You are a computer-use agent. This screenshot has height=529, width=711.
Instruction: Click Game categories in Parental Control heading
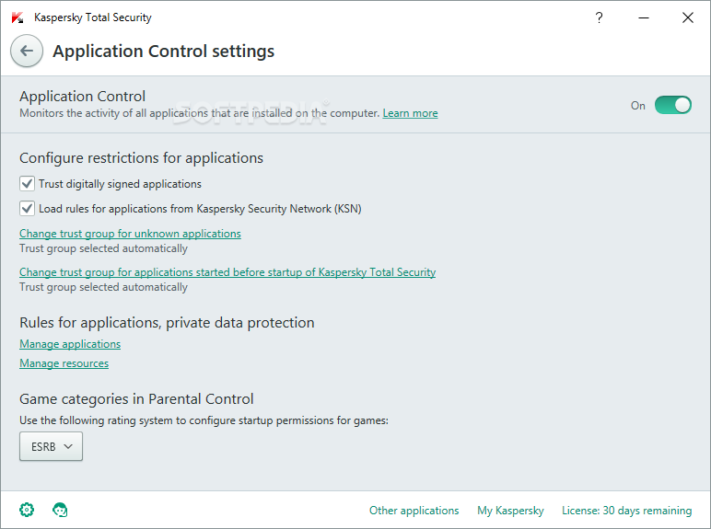pos(136,399)
